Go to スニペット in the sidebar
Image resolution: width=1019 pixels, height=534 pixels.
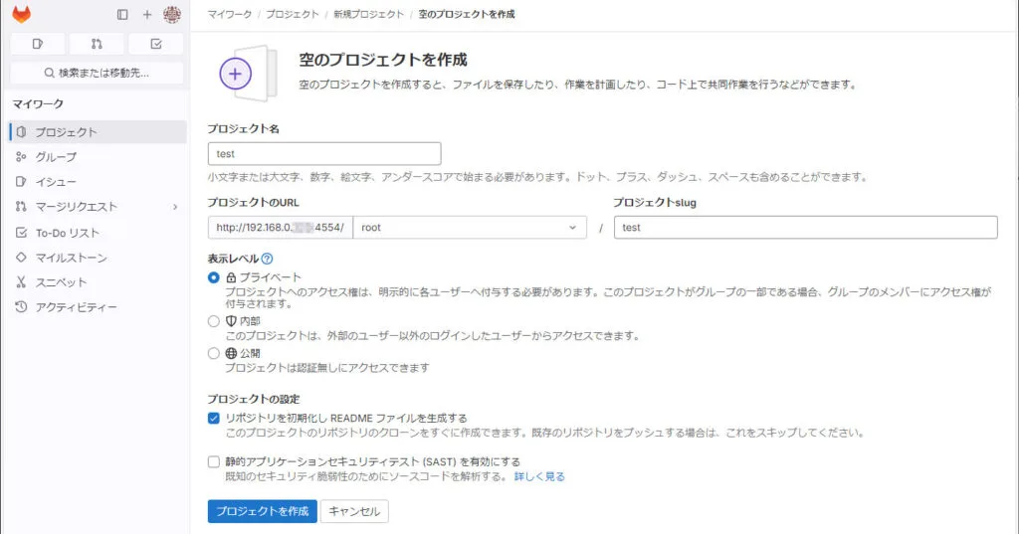point(62,282)
